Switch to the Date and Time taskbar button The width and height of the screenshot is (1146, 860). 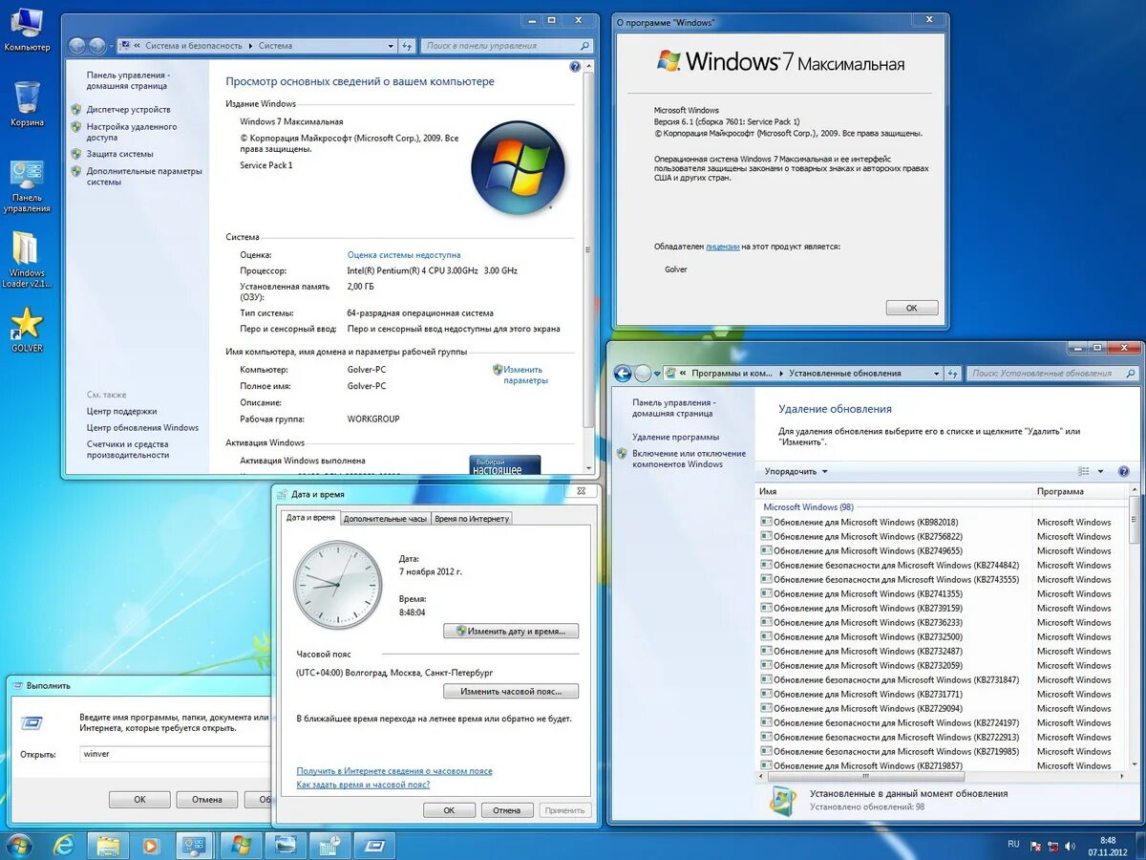(x=330, y=846)
